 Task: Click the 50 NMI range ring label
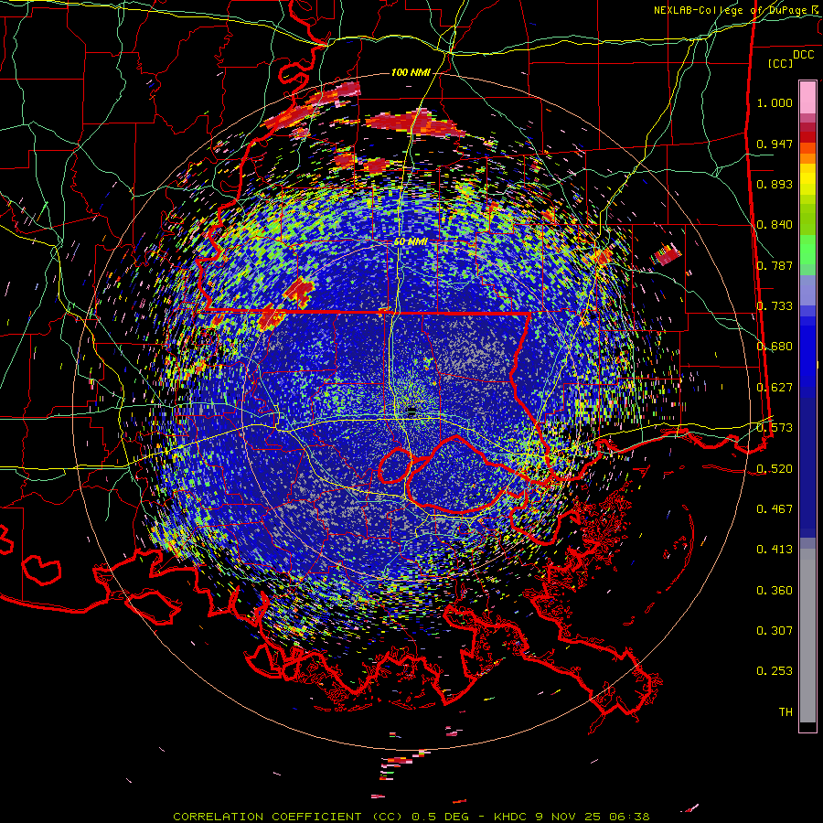click(411, 241)
